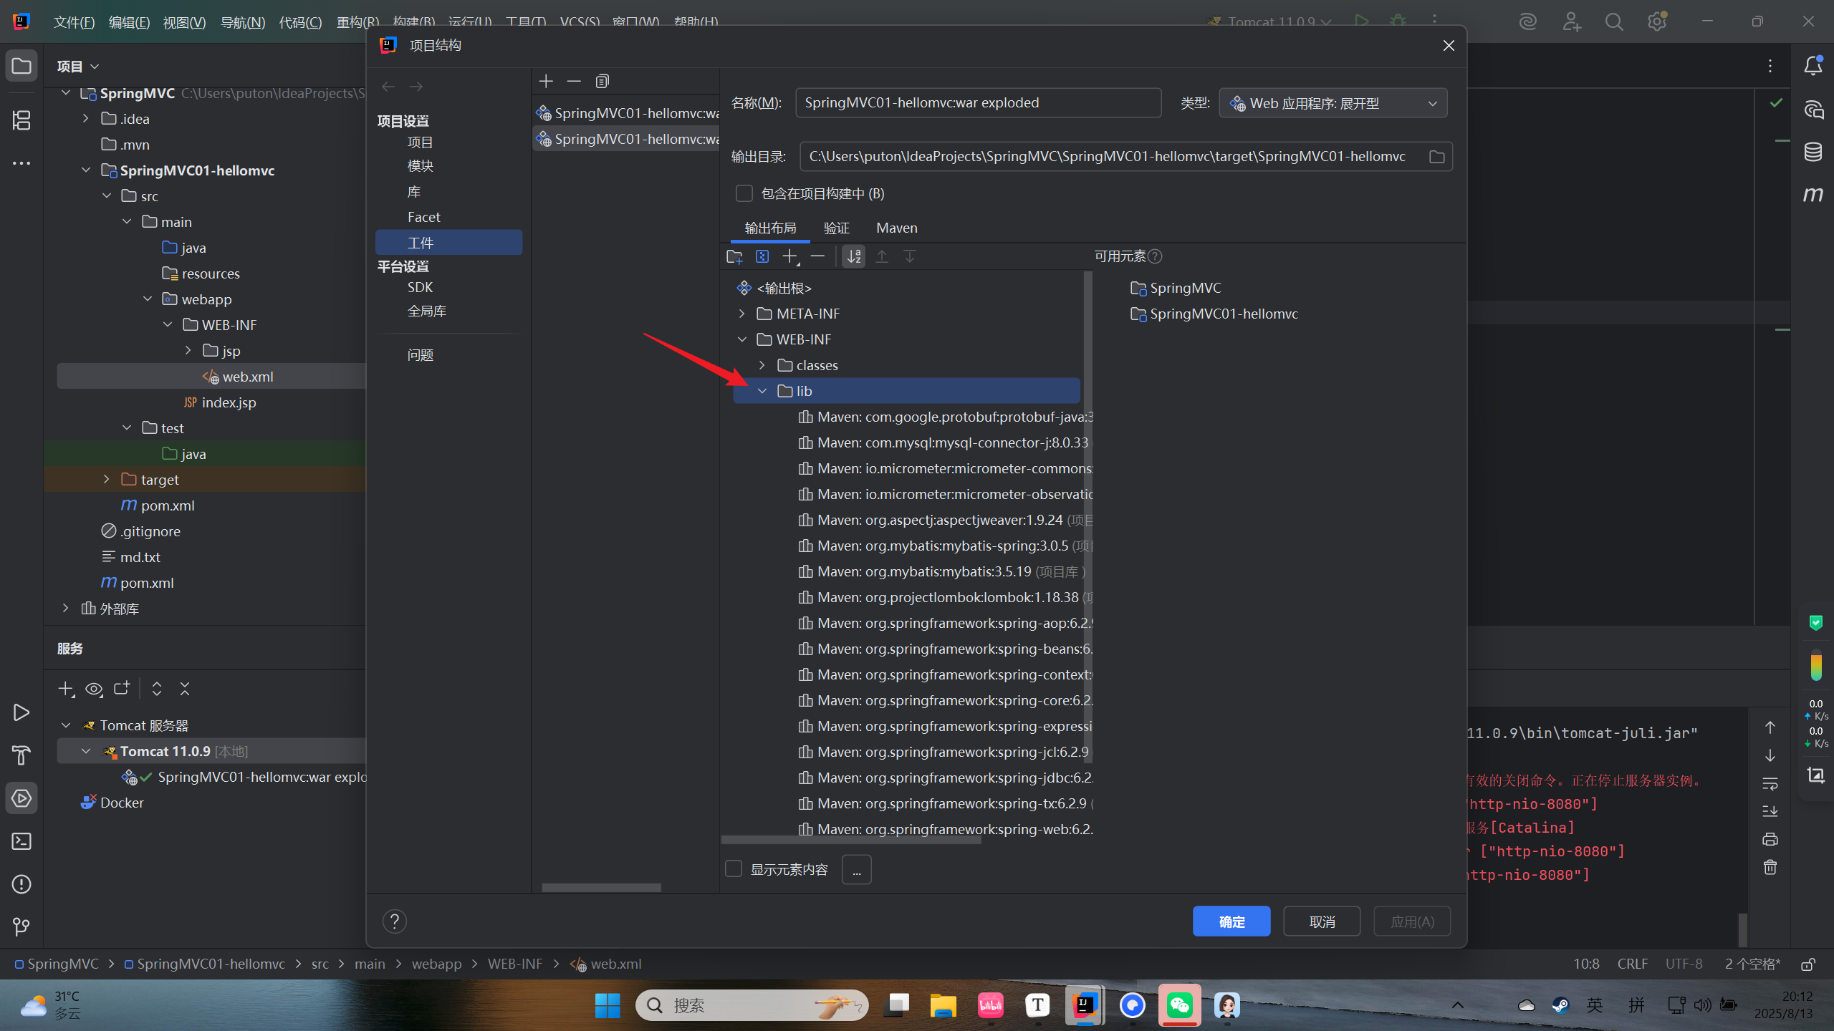Select 全局库 under platform settings
The height and width of the screenshot is (1031, 1834).
[427, 311]
